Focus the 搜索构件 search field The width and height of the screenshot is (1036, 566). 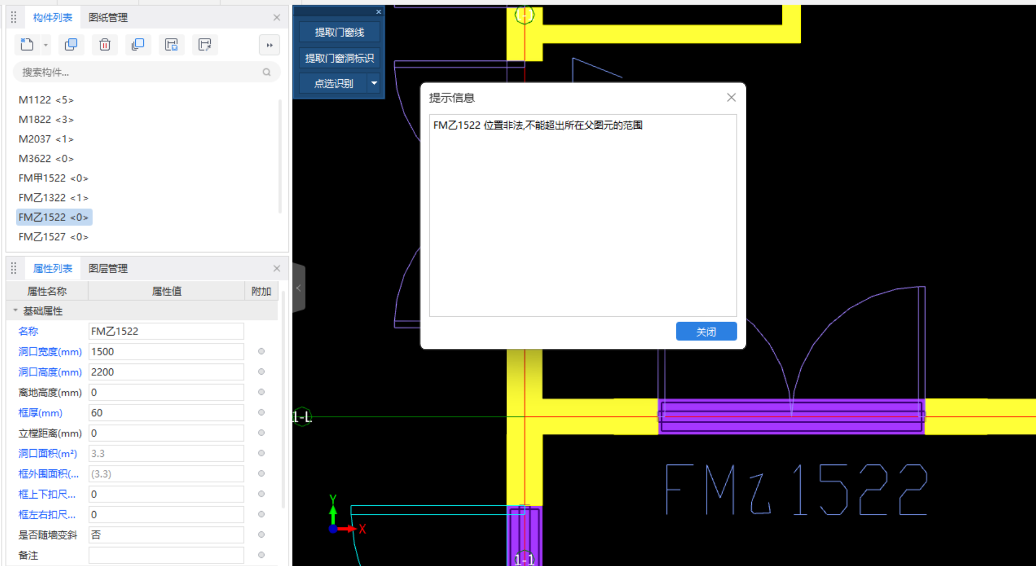pos(146,72)
